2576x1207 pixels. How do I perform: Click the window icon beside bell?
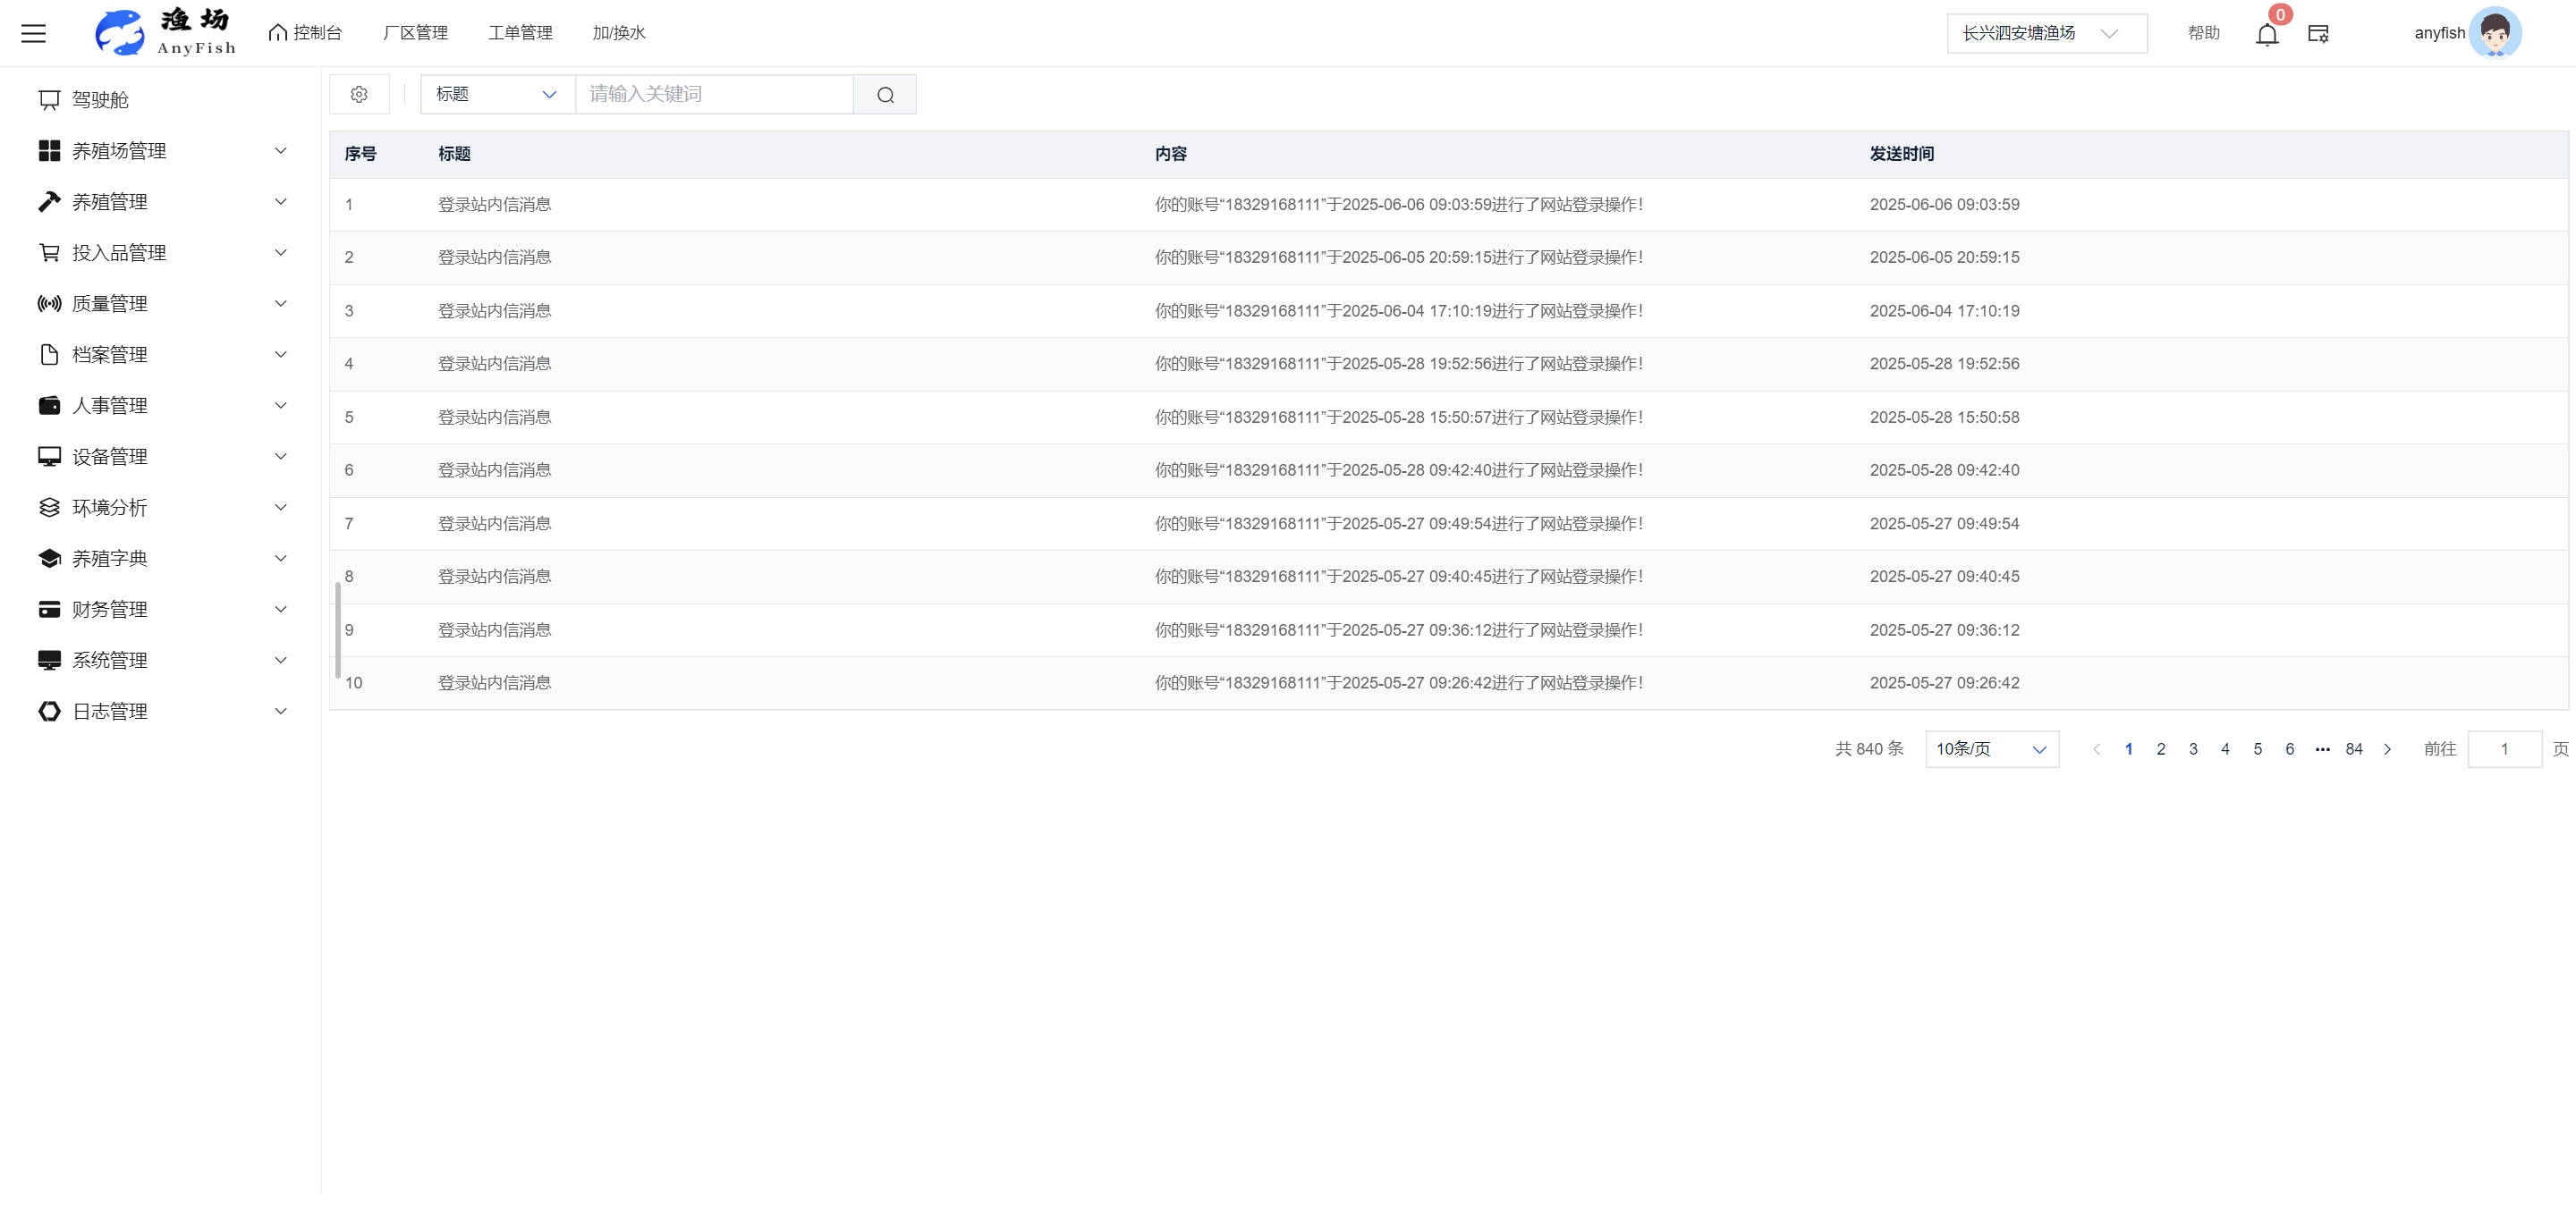2318,34
